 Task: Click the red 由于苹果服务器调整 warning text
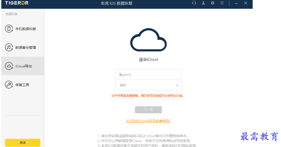coord(148,96)
